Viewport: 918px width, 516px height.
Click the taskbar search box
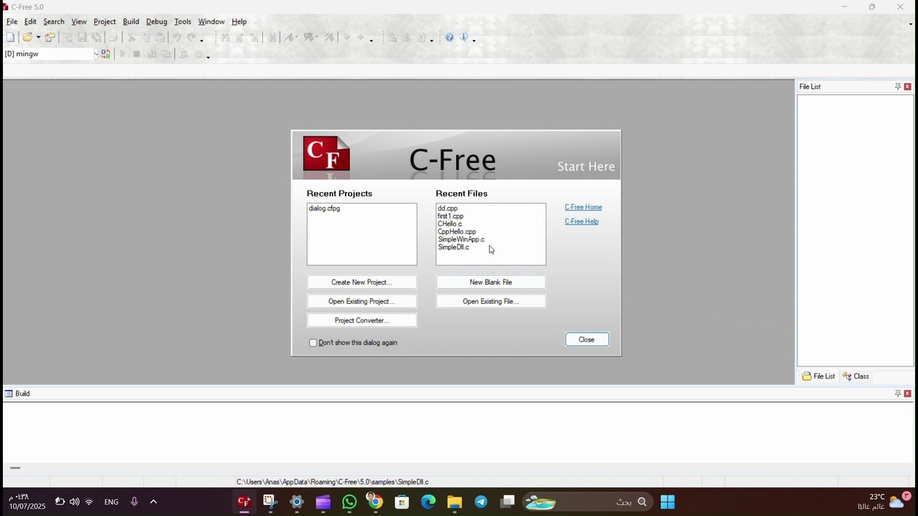pyautogui.click(x=587, y=502)
